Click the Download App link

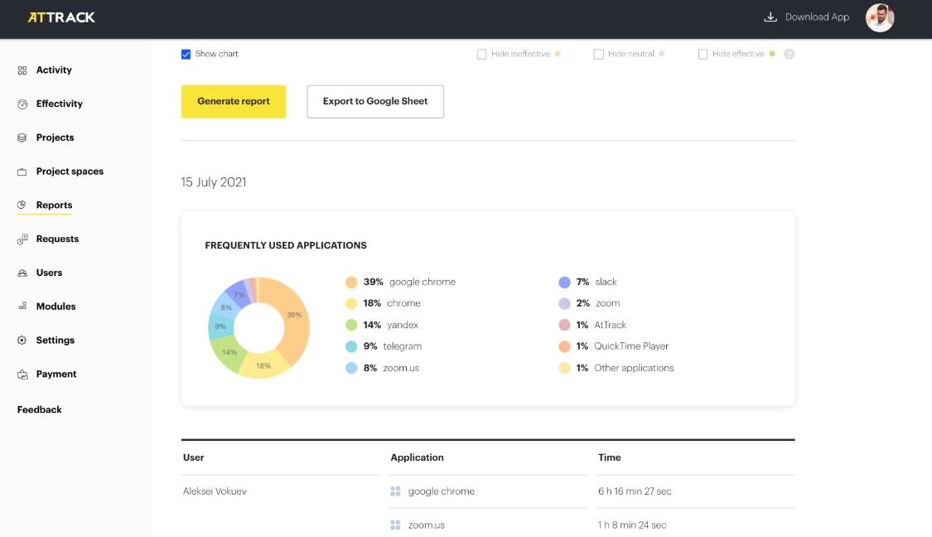(x=817, y=17)
